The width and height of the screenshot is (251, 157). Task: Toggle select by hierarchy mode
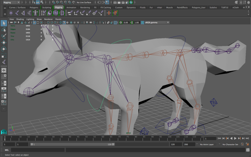tap(34, 2)
